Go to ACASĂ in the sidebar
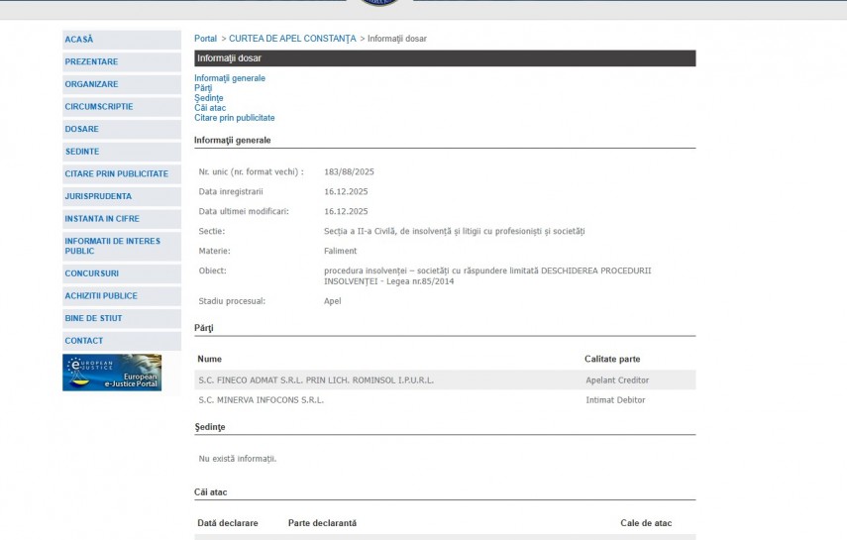Viewport: 847px width, 540px height. 79,40
